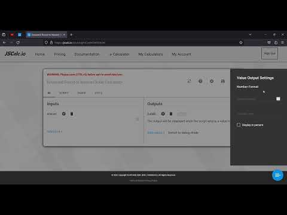The height and width of the screenshot is (215, 287).
Task: Click the Sign Out button
Action: tap(270, 53)
